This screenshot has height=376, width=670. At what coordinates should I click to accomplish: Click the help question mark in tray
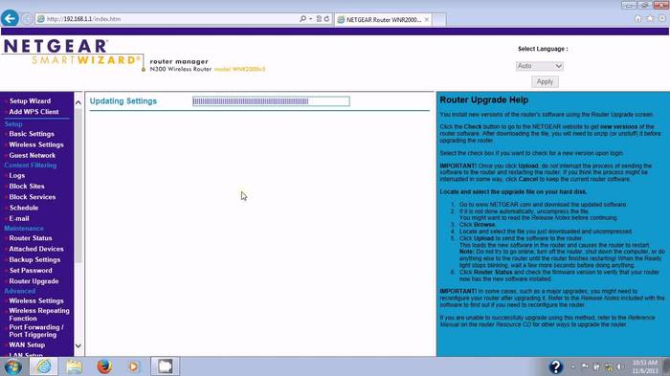pos(555,366)
